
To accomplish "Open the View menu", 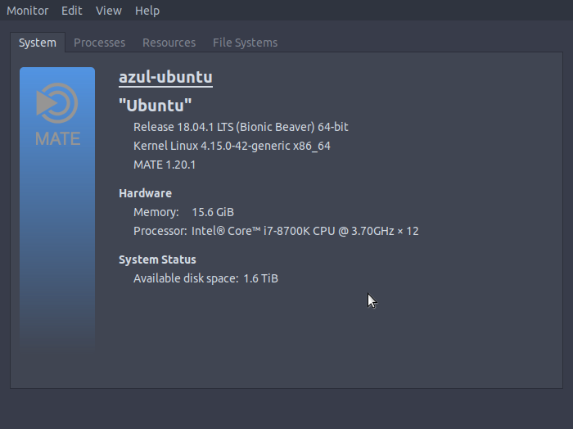I will pos(108,11).
